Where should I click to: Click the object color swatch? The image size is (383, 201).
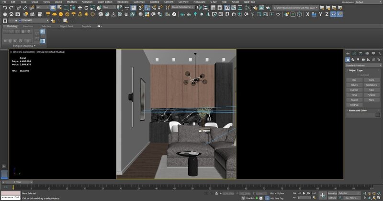[x=378, y=116]
